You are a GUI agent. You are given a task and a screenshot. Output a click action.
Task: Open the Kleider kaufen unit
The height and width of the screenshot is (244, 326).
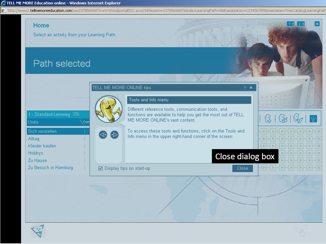click(x=42, y=146)
